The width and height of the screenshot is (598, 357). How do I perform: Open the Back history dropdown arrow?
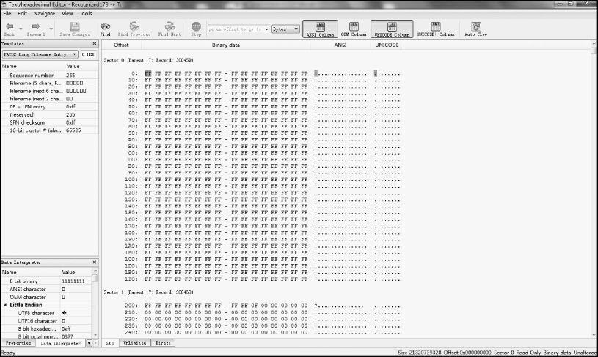(x=21, y=29)
